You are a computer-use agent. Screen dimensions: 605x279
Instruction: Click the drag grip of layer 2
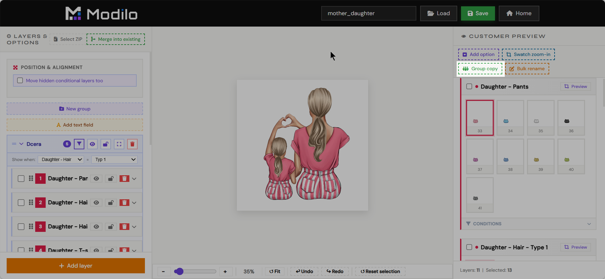click(31, 202)
